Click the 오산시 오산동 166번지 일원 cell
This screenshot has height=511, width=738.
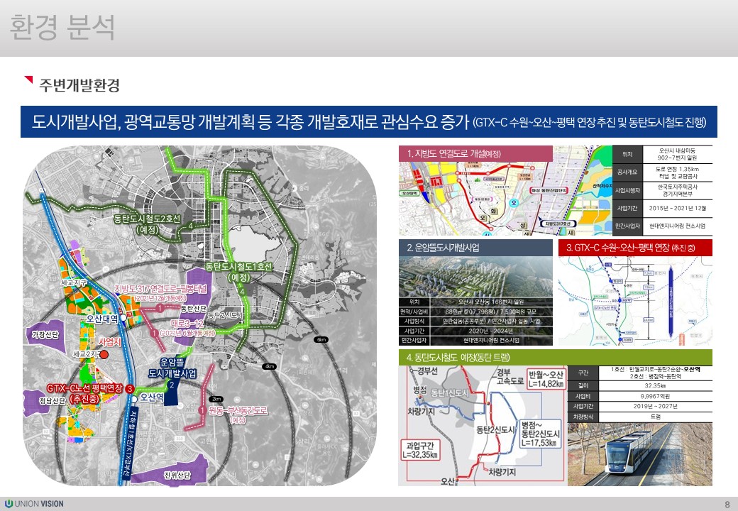(x=491, y=302)
